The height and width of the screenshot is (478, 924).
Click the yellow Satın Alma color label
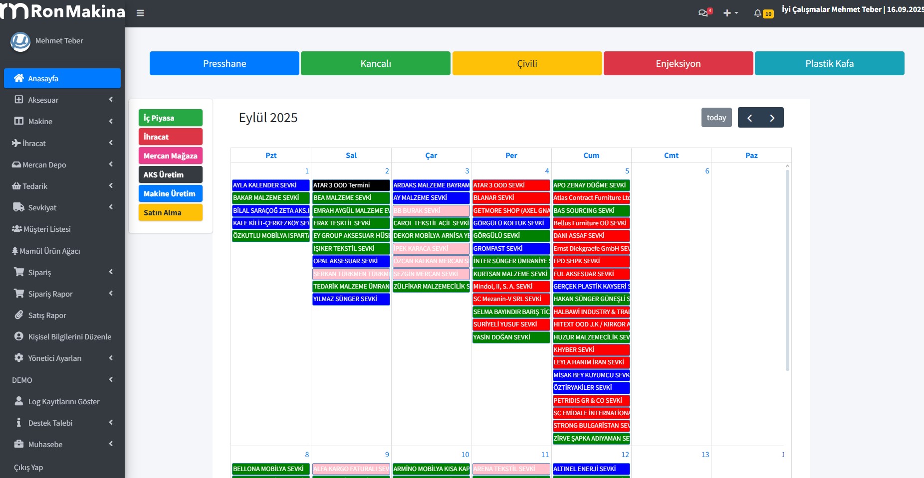tap(170, 212)
